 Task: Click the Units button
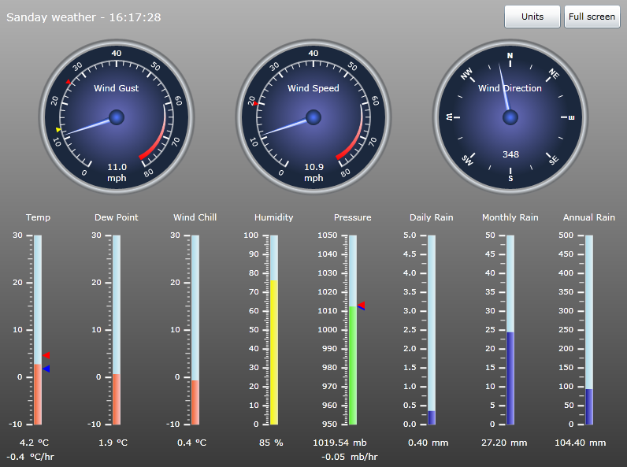(532, 17)
